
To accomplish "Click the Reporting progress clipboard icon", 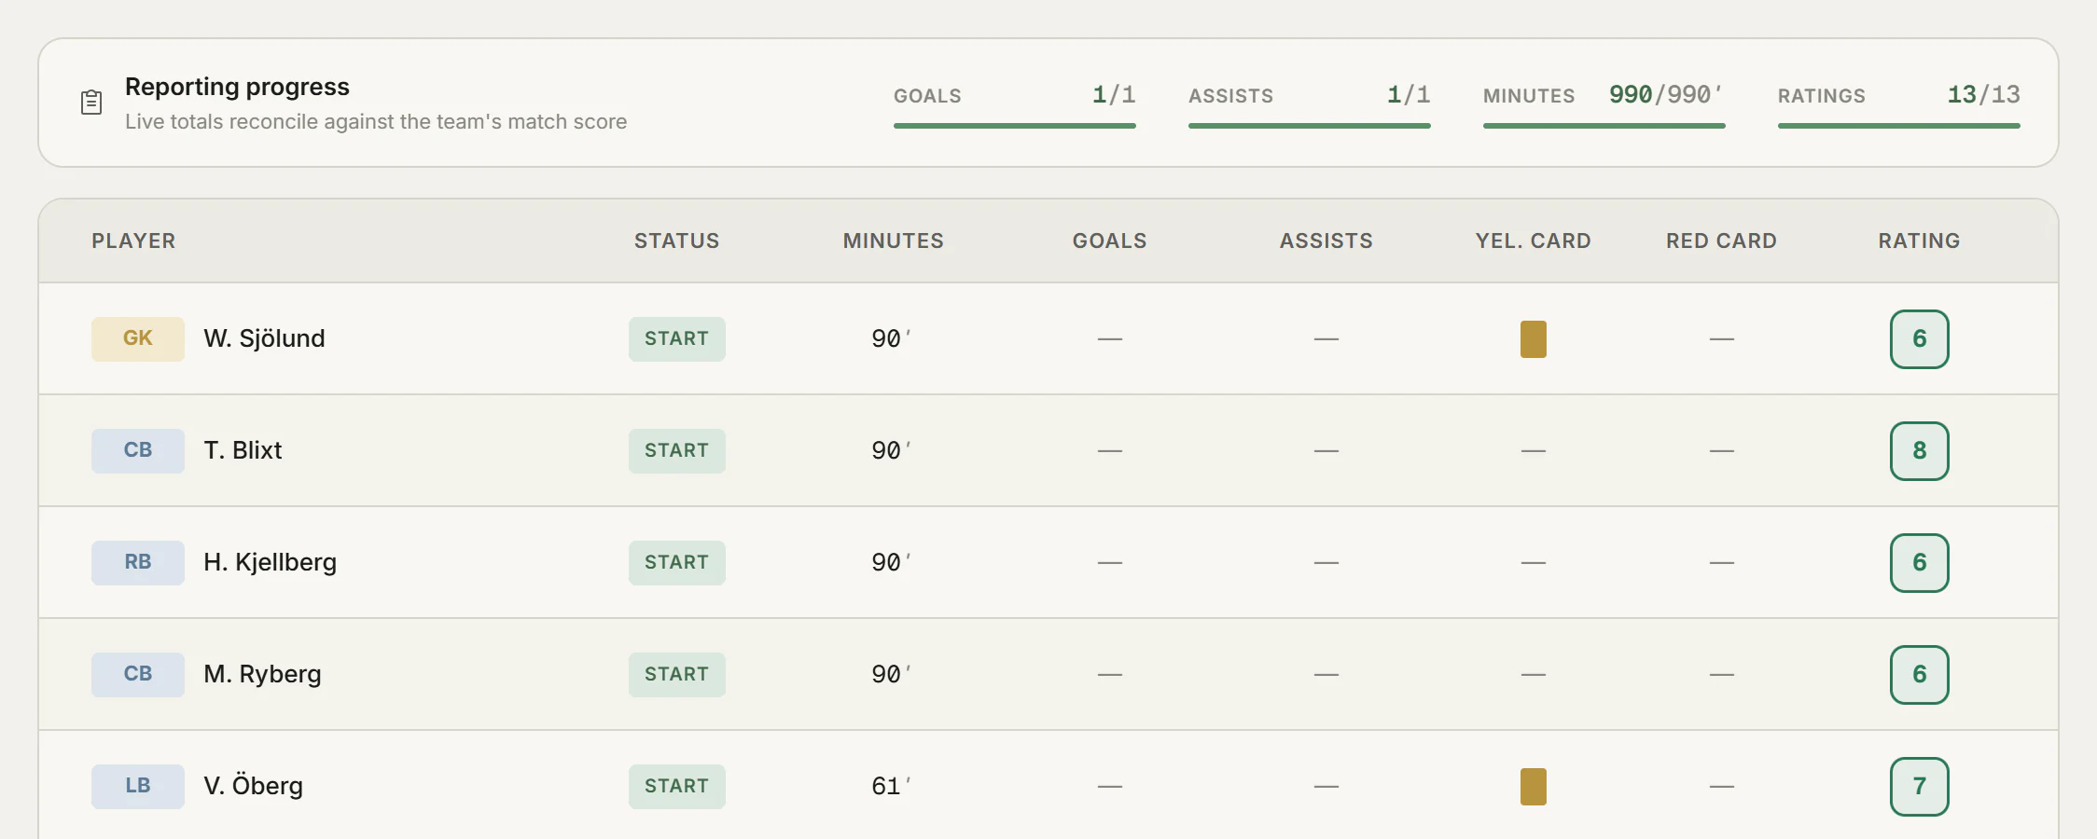I will click(91, 102).
